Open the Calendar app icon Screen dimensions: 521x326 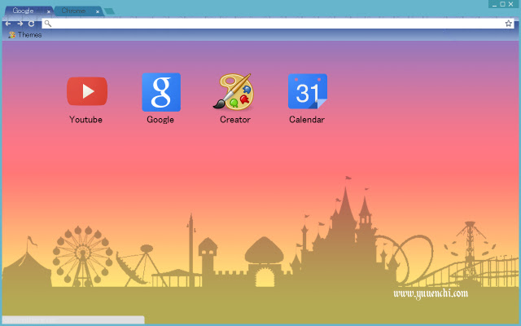[308, 91]
